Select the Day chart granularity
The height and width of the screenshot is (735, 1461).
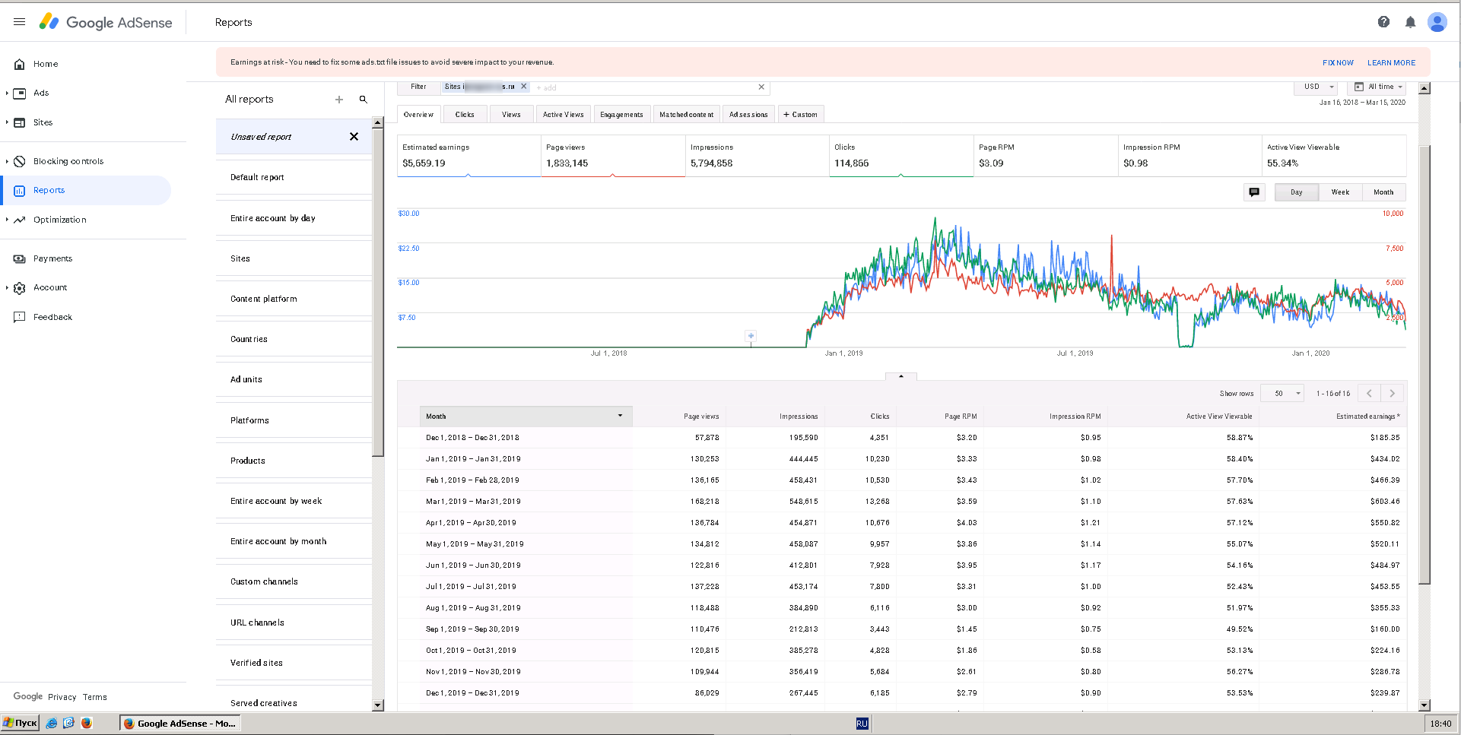[1296, 192]
